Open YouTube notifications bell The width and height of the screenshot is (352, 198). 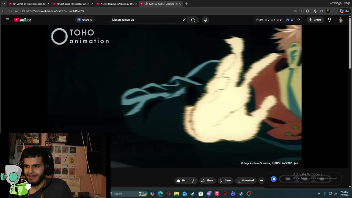(329, 20)
